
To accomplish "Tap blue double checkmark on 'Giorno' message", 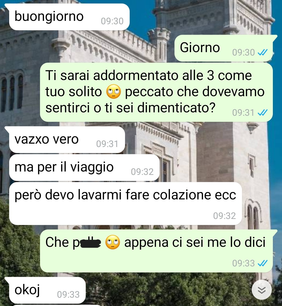I will pyautogui.click(x=263, y=52).
